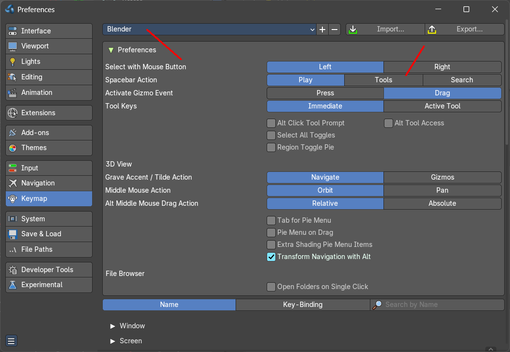This screenshot has width=510, height=352.
Task: Add a new keymap preset with plus
Action: (x=322, y=29)
